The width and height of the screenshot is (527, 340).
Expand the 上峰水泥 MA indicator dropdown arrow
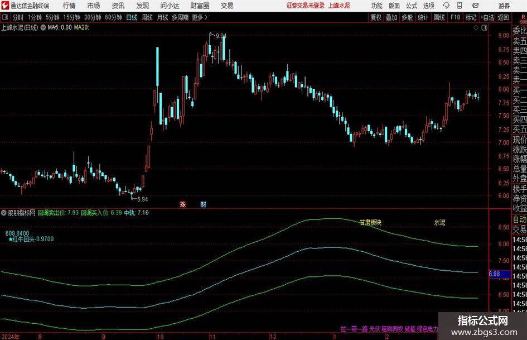[x=43, y=27]
